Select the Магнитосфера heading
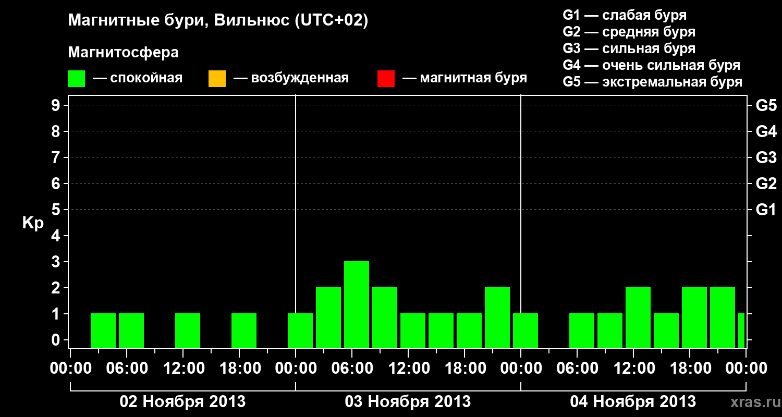The image size is (782, 417). [x=124, y=53]
